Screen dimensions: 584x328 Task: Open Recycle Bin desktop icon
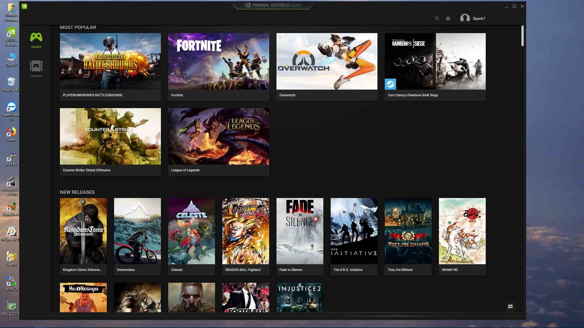coord(11,84)
